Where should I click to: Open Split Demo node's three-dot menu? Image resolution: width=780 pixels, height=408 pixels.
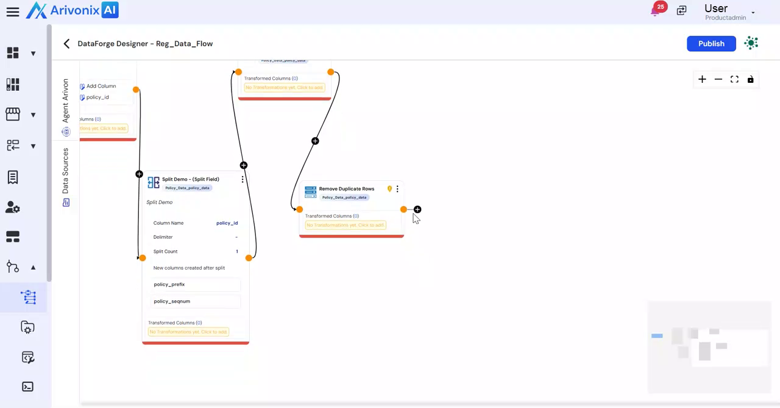(243, 180)
